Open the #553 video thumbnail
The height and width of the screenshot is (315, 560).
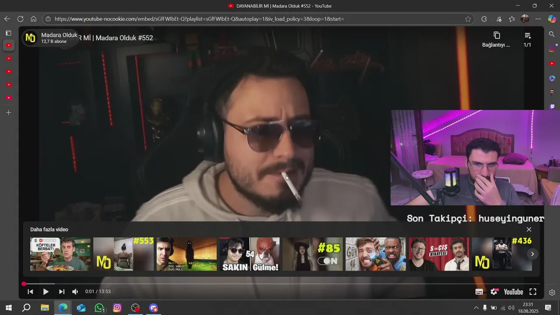point(123,254)
